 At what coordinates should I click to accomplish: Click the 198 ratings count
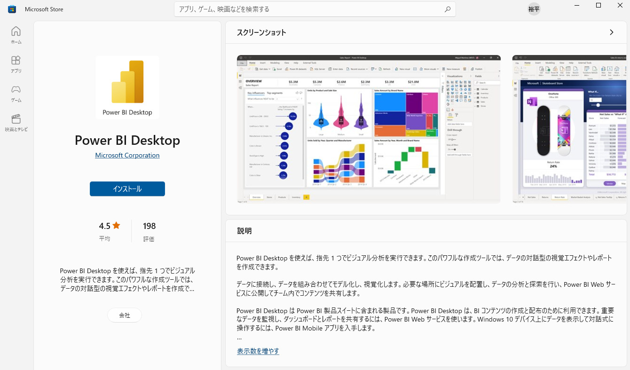pos(150,226)
